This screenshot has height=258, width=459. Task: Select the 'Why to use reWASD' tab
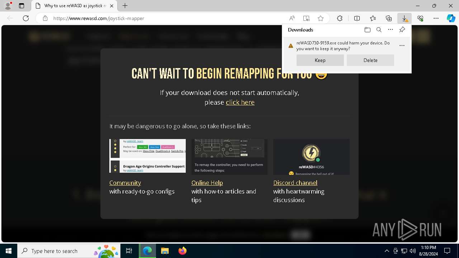75,6
